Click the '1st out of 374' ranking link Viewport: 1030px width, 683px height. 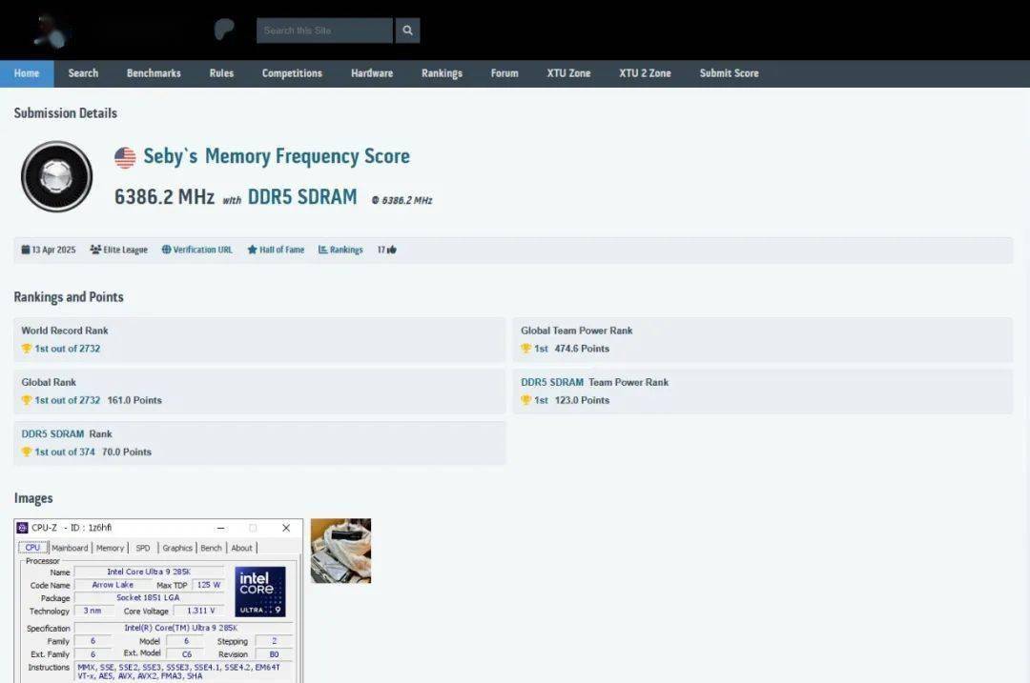pos(65,452)
